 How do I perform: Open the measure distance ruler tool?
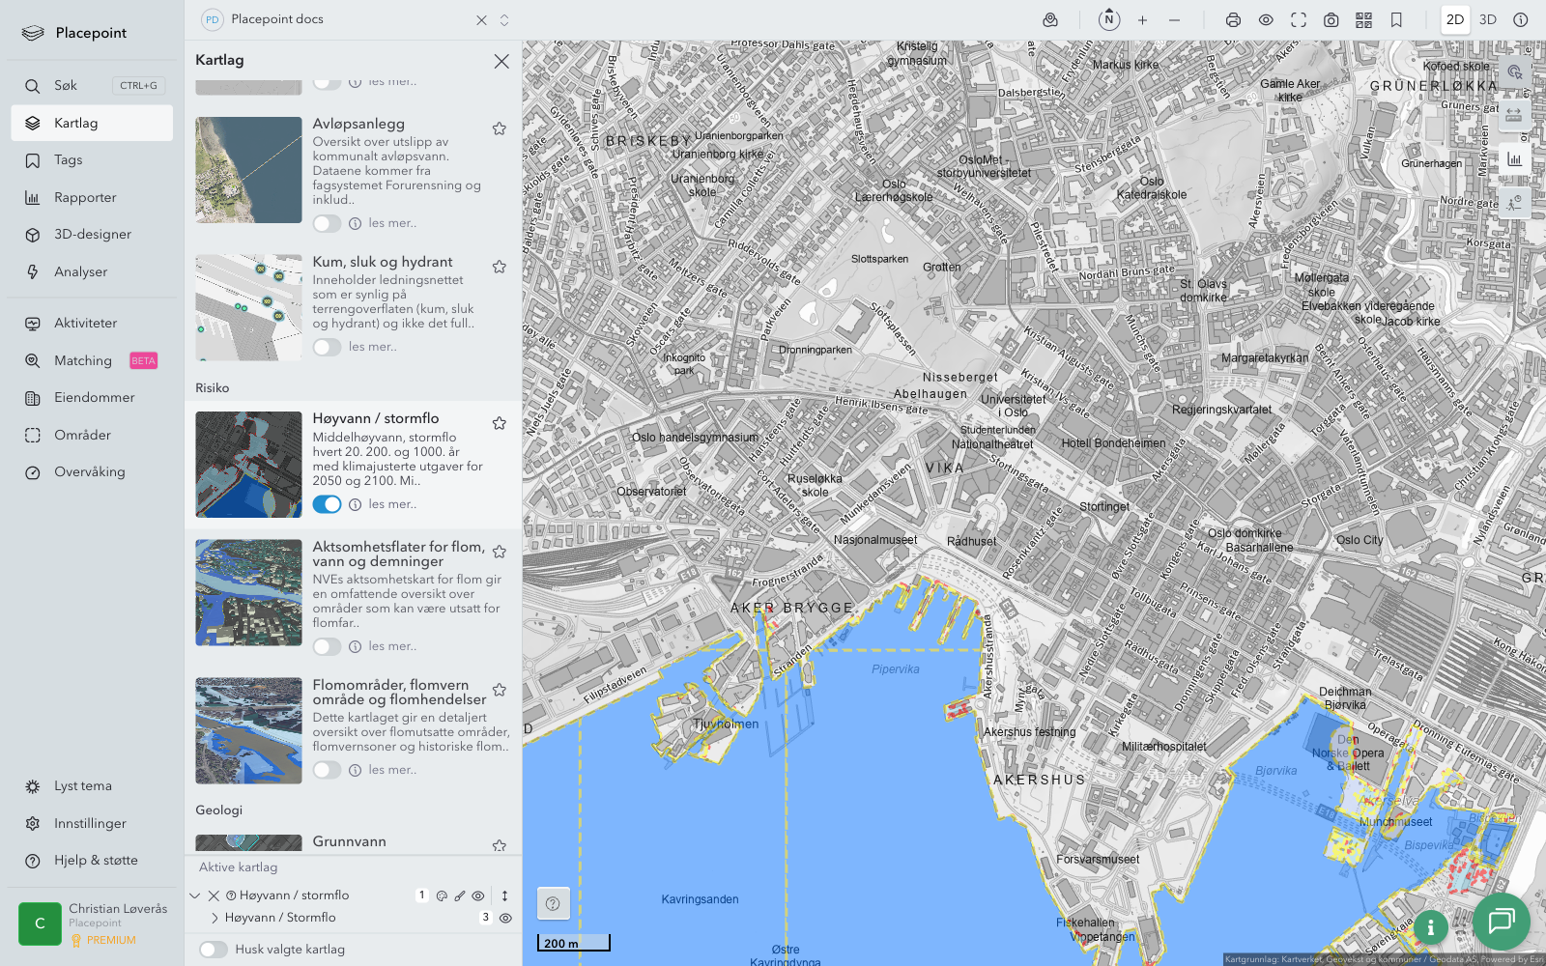(x=1513, y=115)
